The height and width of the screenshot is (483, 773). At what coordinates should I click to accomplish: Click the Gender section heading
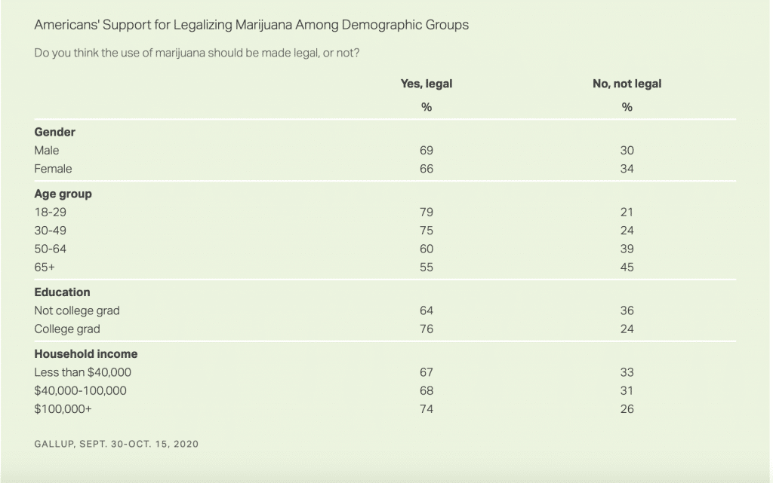pos(55,132)
